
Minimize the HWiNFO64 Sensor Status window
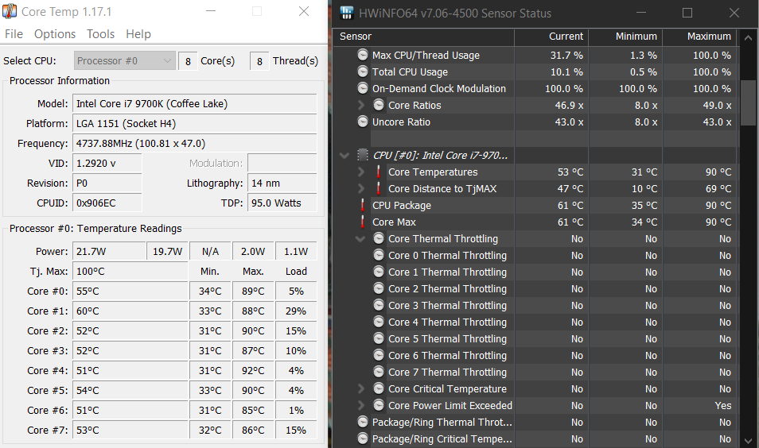tap(640, 13)
